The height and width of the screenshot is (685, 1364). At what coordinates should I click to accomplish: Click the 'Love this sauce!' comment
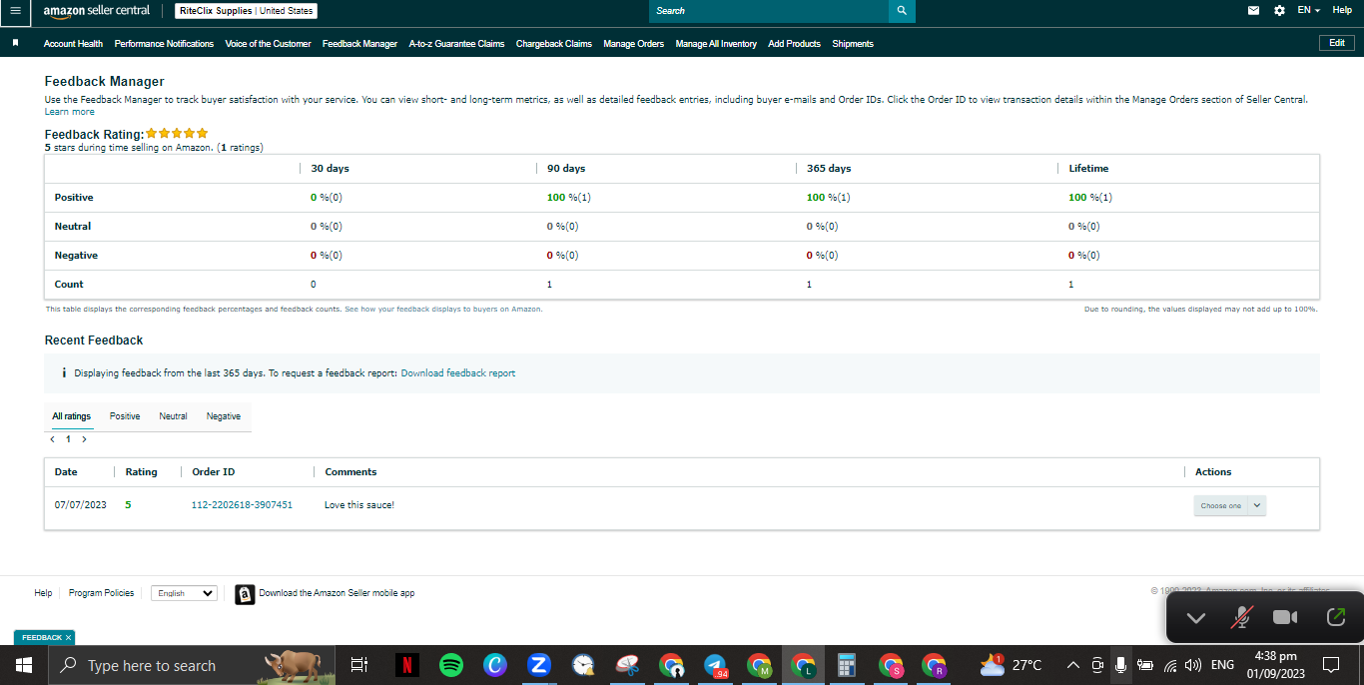tap(359, 505)
